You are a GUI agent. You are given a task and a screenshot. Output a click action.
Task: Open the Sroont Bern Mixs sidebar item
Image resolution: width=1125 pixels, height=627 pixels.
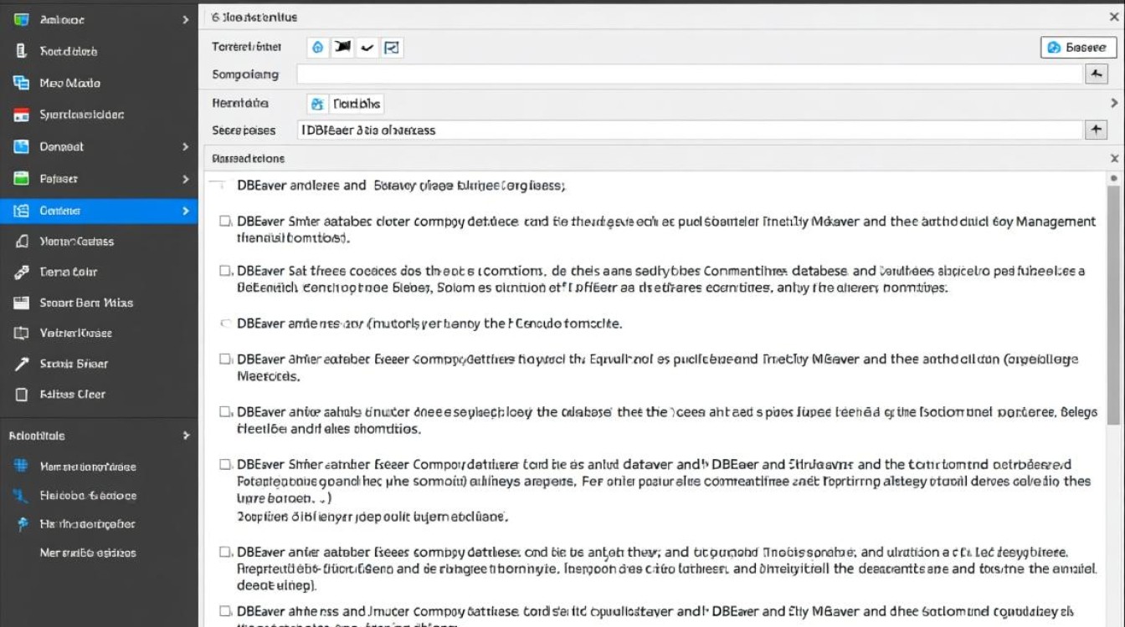pos(85,303)
